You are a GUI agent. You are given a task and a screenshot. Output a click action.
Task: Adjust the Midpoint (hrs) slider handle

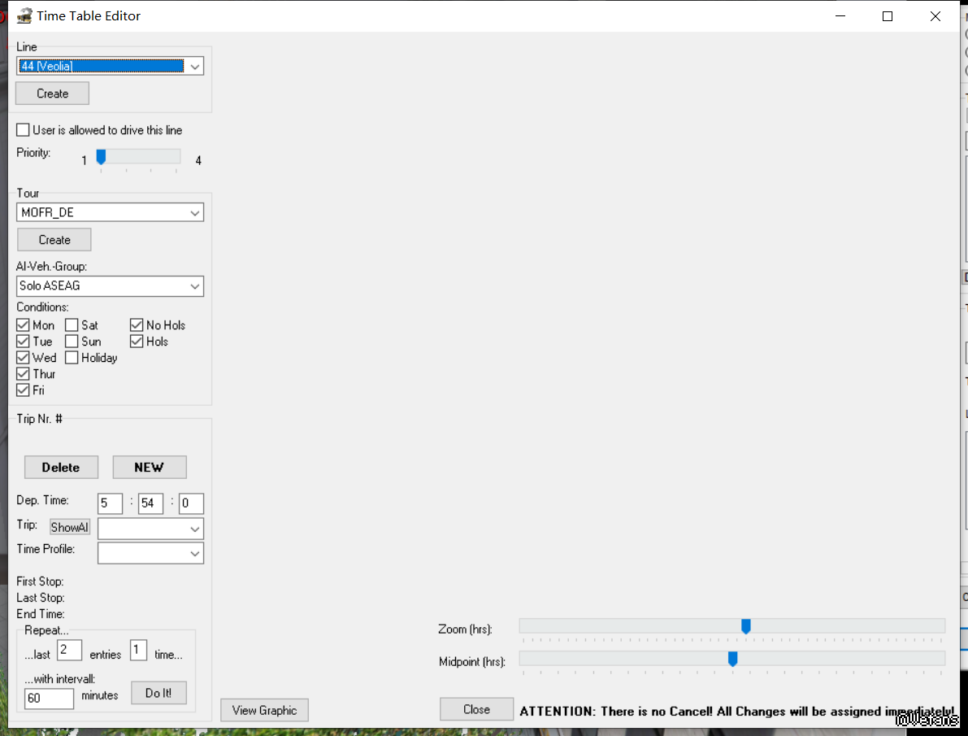pos(733,659)
